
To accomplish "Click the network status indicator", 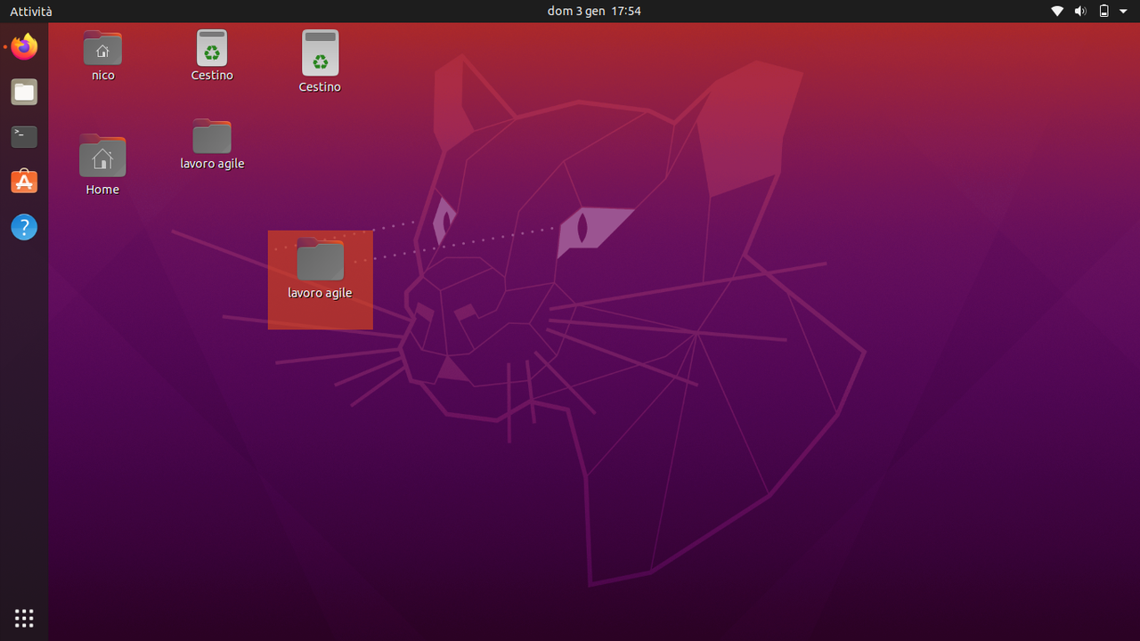I will pos(1056,12).
